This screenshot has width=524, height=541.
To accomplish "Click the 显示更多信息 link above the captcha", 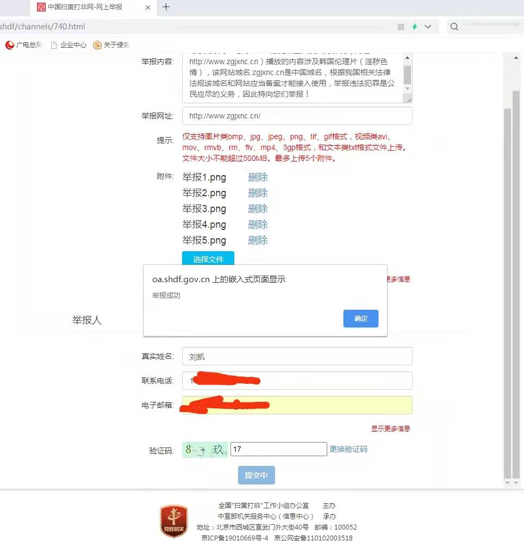I will (390, 428).
